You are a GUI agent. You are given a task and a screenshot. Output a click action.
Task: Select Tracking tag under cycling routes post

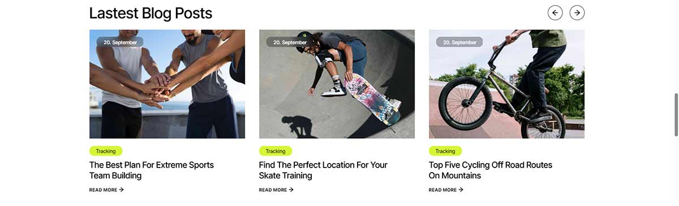pyautogui.click(x=445, y=151)
